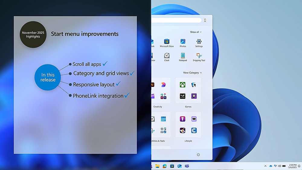Launch the Photos app
Viewport: 302px width, 170px height.
[183, 42]
